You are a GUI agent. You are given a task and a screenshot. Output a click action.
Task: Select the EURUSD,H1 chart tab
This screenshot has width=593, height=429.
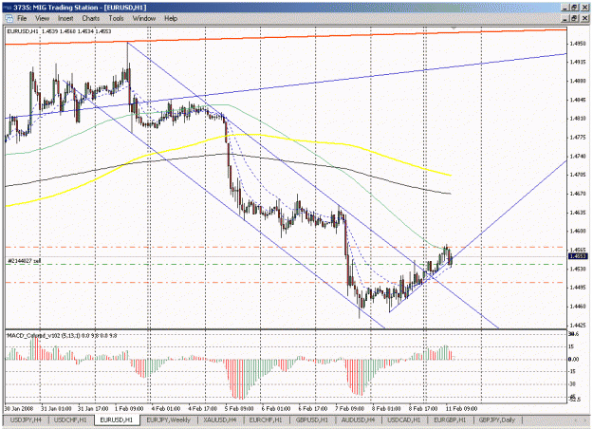coord(117,420)
